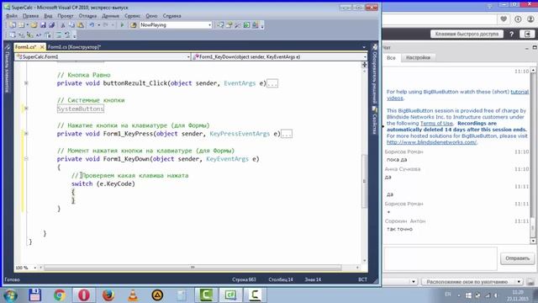
Task: Click the Windows Start orb
Action: [10, 295]
